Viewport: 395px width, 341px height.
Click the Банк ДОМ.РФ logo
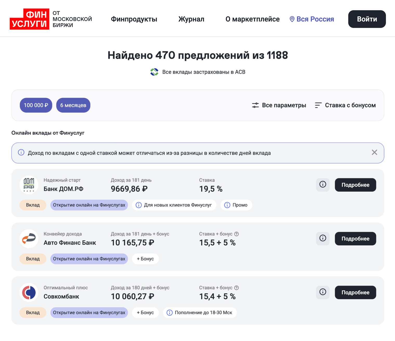click(x=29, y=185)
